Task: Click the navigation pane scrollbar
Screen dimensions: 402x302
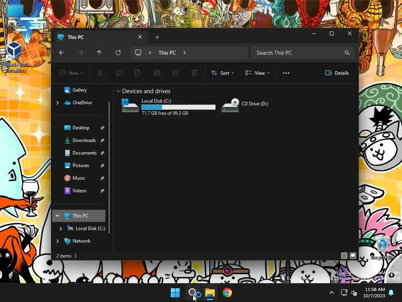Action: click(x=110, y=168)
